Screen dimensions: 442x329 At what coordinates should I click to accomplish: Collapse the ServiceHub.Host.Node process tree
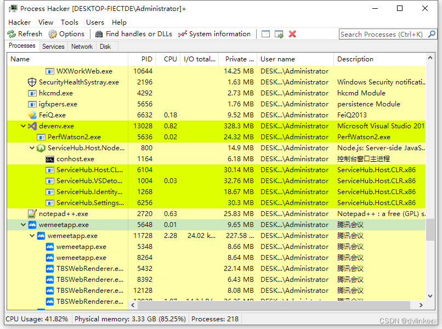[x=32, y=148]
